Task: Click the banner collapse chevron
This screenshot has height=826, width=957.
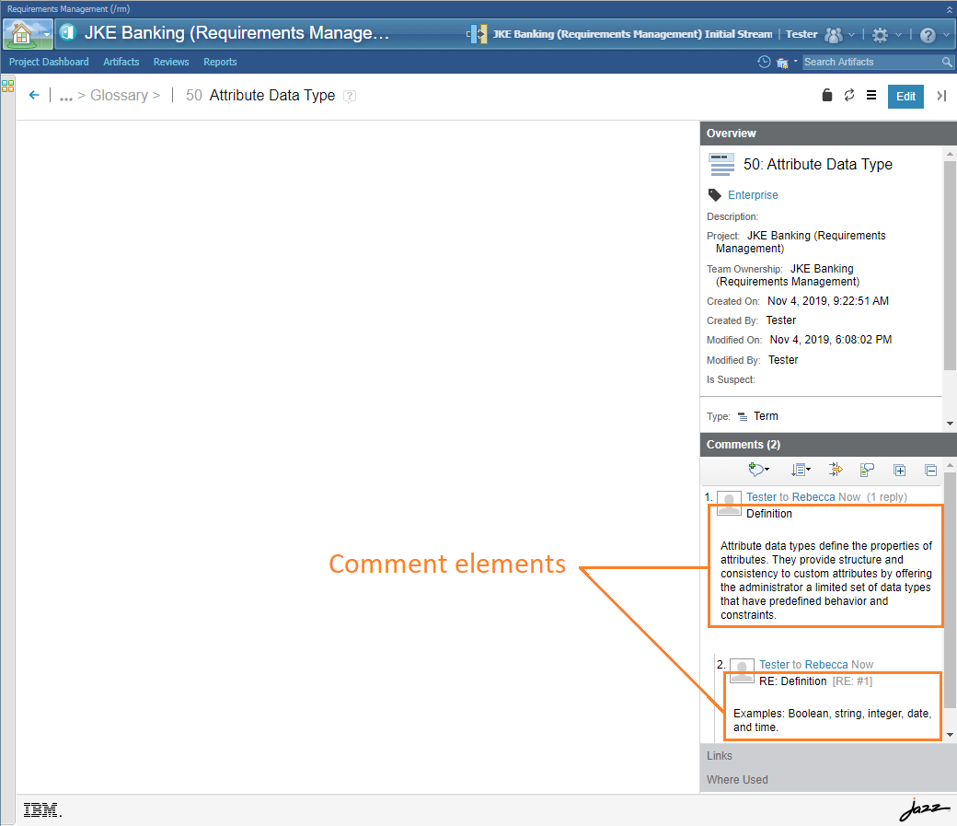Action: tap(949, 9)
